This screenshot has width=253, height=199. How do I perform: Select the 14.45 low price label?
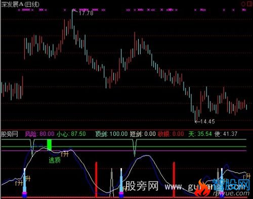pyautogui.click(x=207, y=121)
